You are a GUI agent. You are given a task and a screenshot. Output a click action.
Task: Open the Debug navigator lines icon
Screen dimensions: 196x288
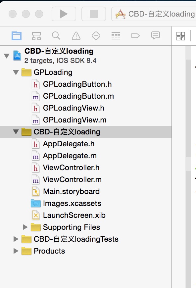pyautogui.click(x=116, y=36)
